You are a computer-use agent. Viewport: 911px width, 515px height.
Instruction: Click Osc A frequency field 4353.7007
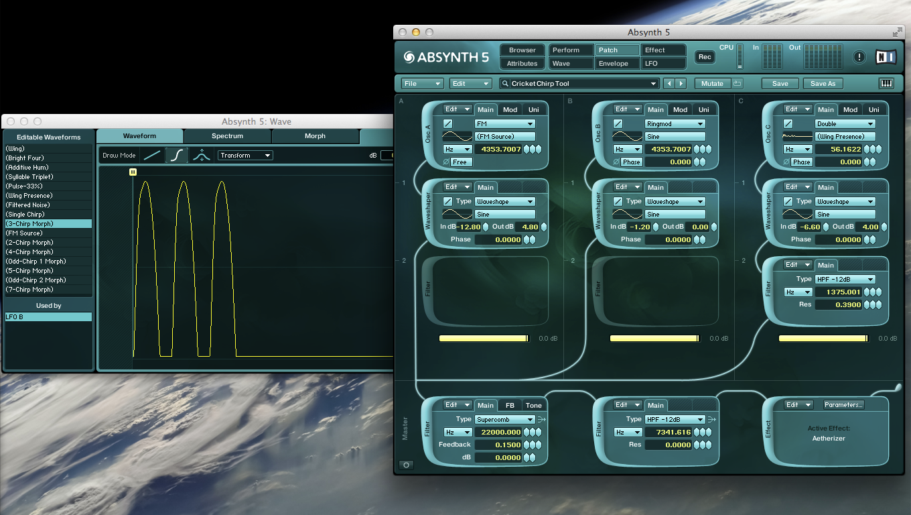click(x=498, y=150)
